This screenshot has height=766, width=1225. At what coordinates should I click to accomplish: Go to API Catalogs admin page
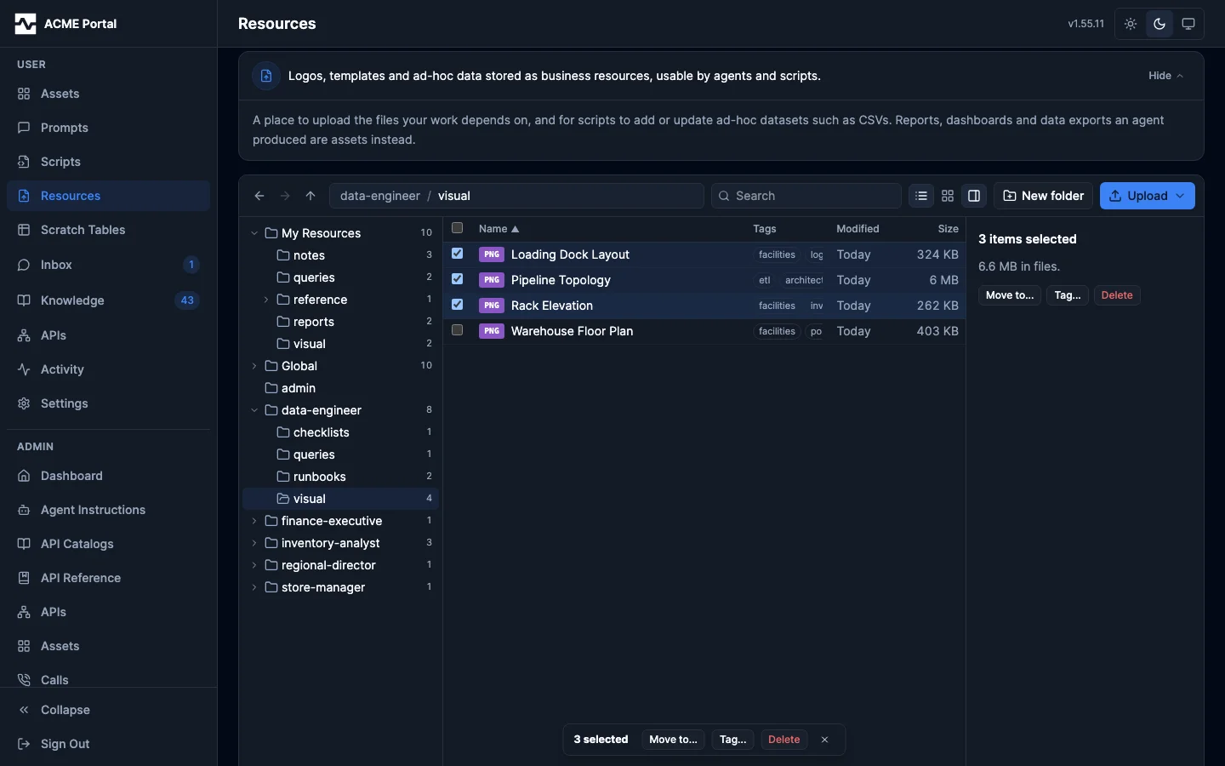108,544
